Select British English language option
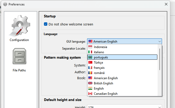Viewport: 175px width, 108px height. click(103, 83)
